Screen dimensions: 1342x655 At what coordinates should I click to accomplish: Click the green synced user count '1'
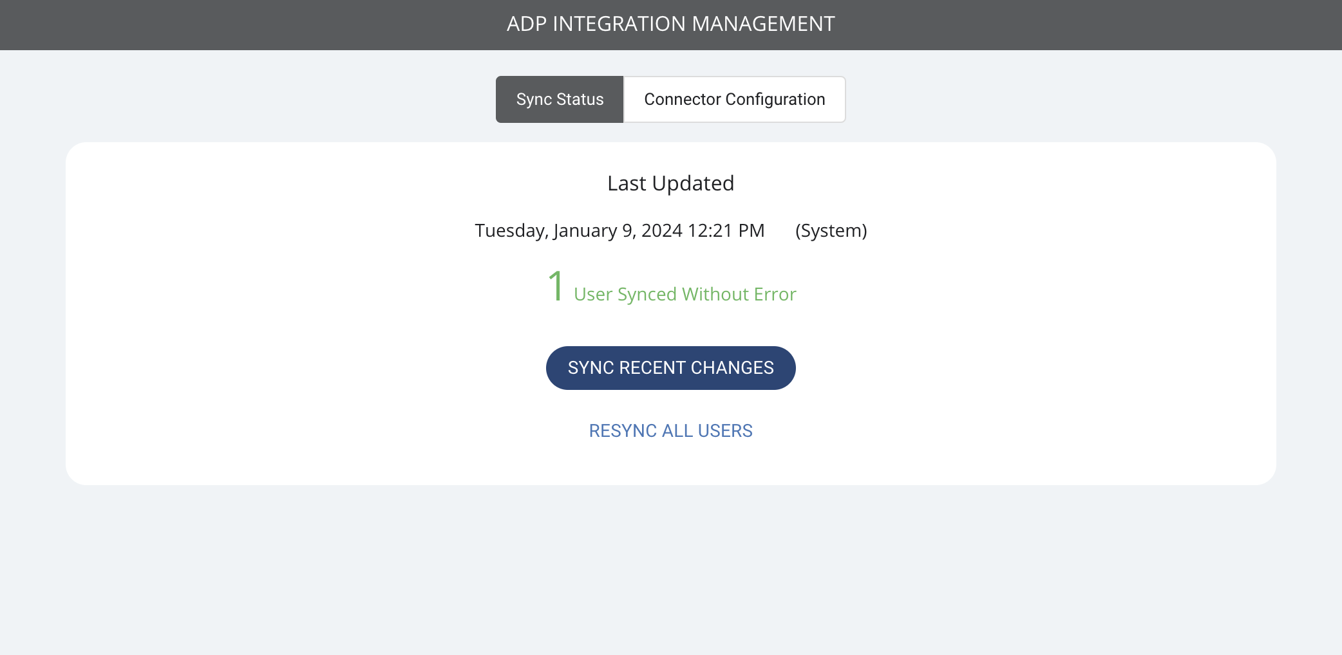(x=556, y=286)
